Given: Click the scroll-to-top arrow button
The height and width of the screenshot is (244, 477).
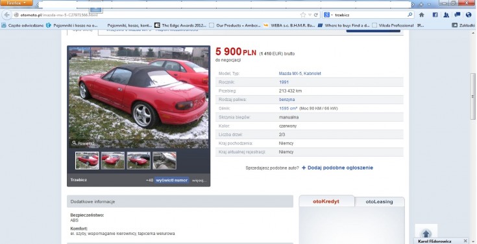Looking at the screenshot, I should coord(426,234).
